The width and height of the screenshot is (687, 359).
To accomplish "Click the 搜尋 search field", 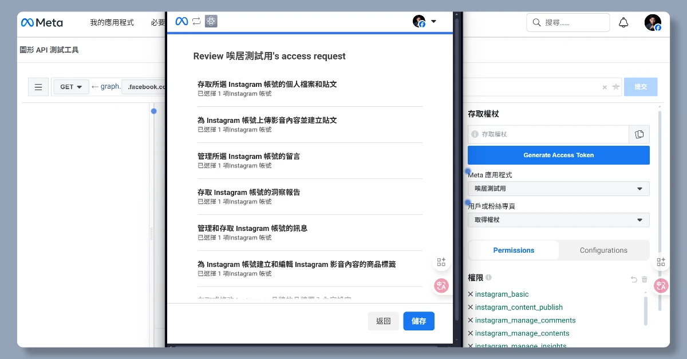I will (x=568, y=23).
